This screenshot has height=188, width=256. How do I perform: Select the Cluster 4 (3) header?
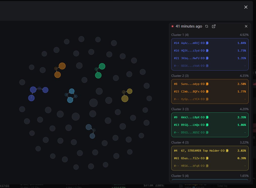coord(180,143)
